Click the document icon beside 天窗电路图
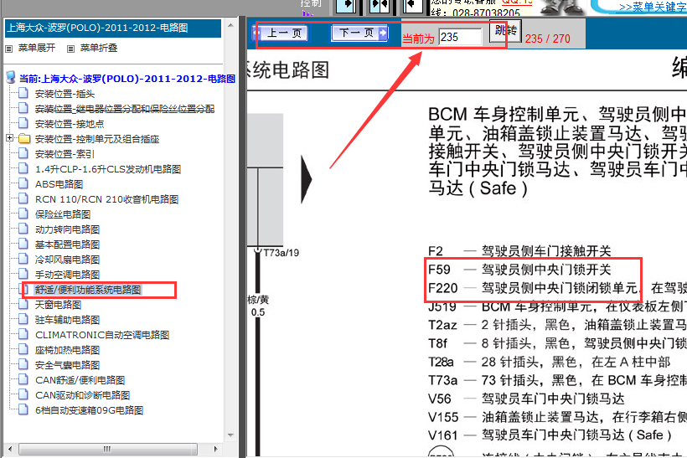Viewport: 687px width, 458px height. point(23,304)
